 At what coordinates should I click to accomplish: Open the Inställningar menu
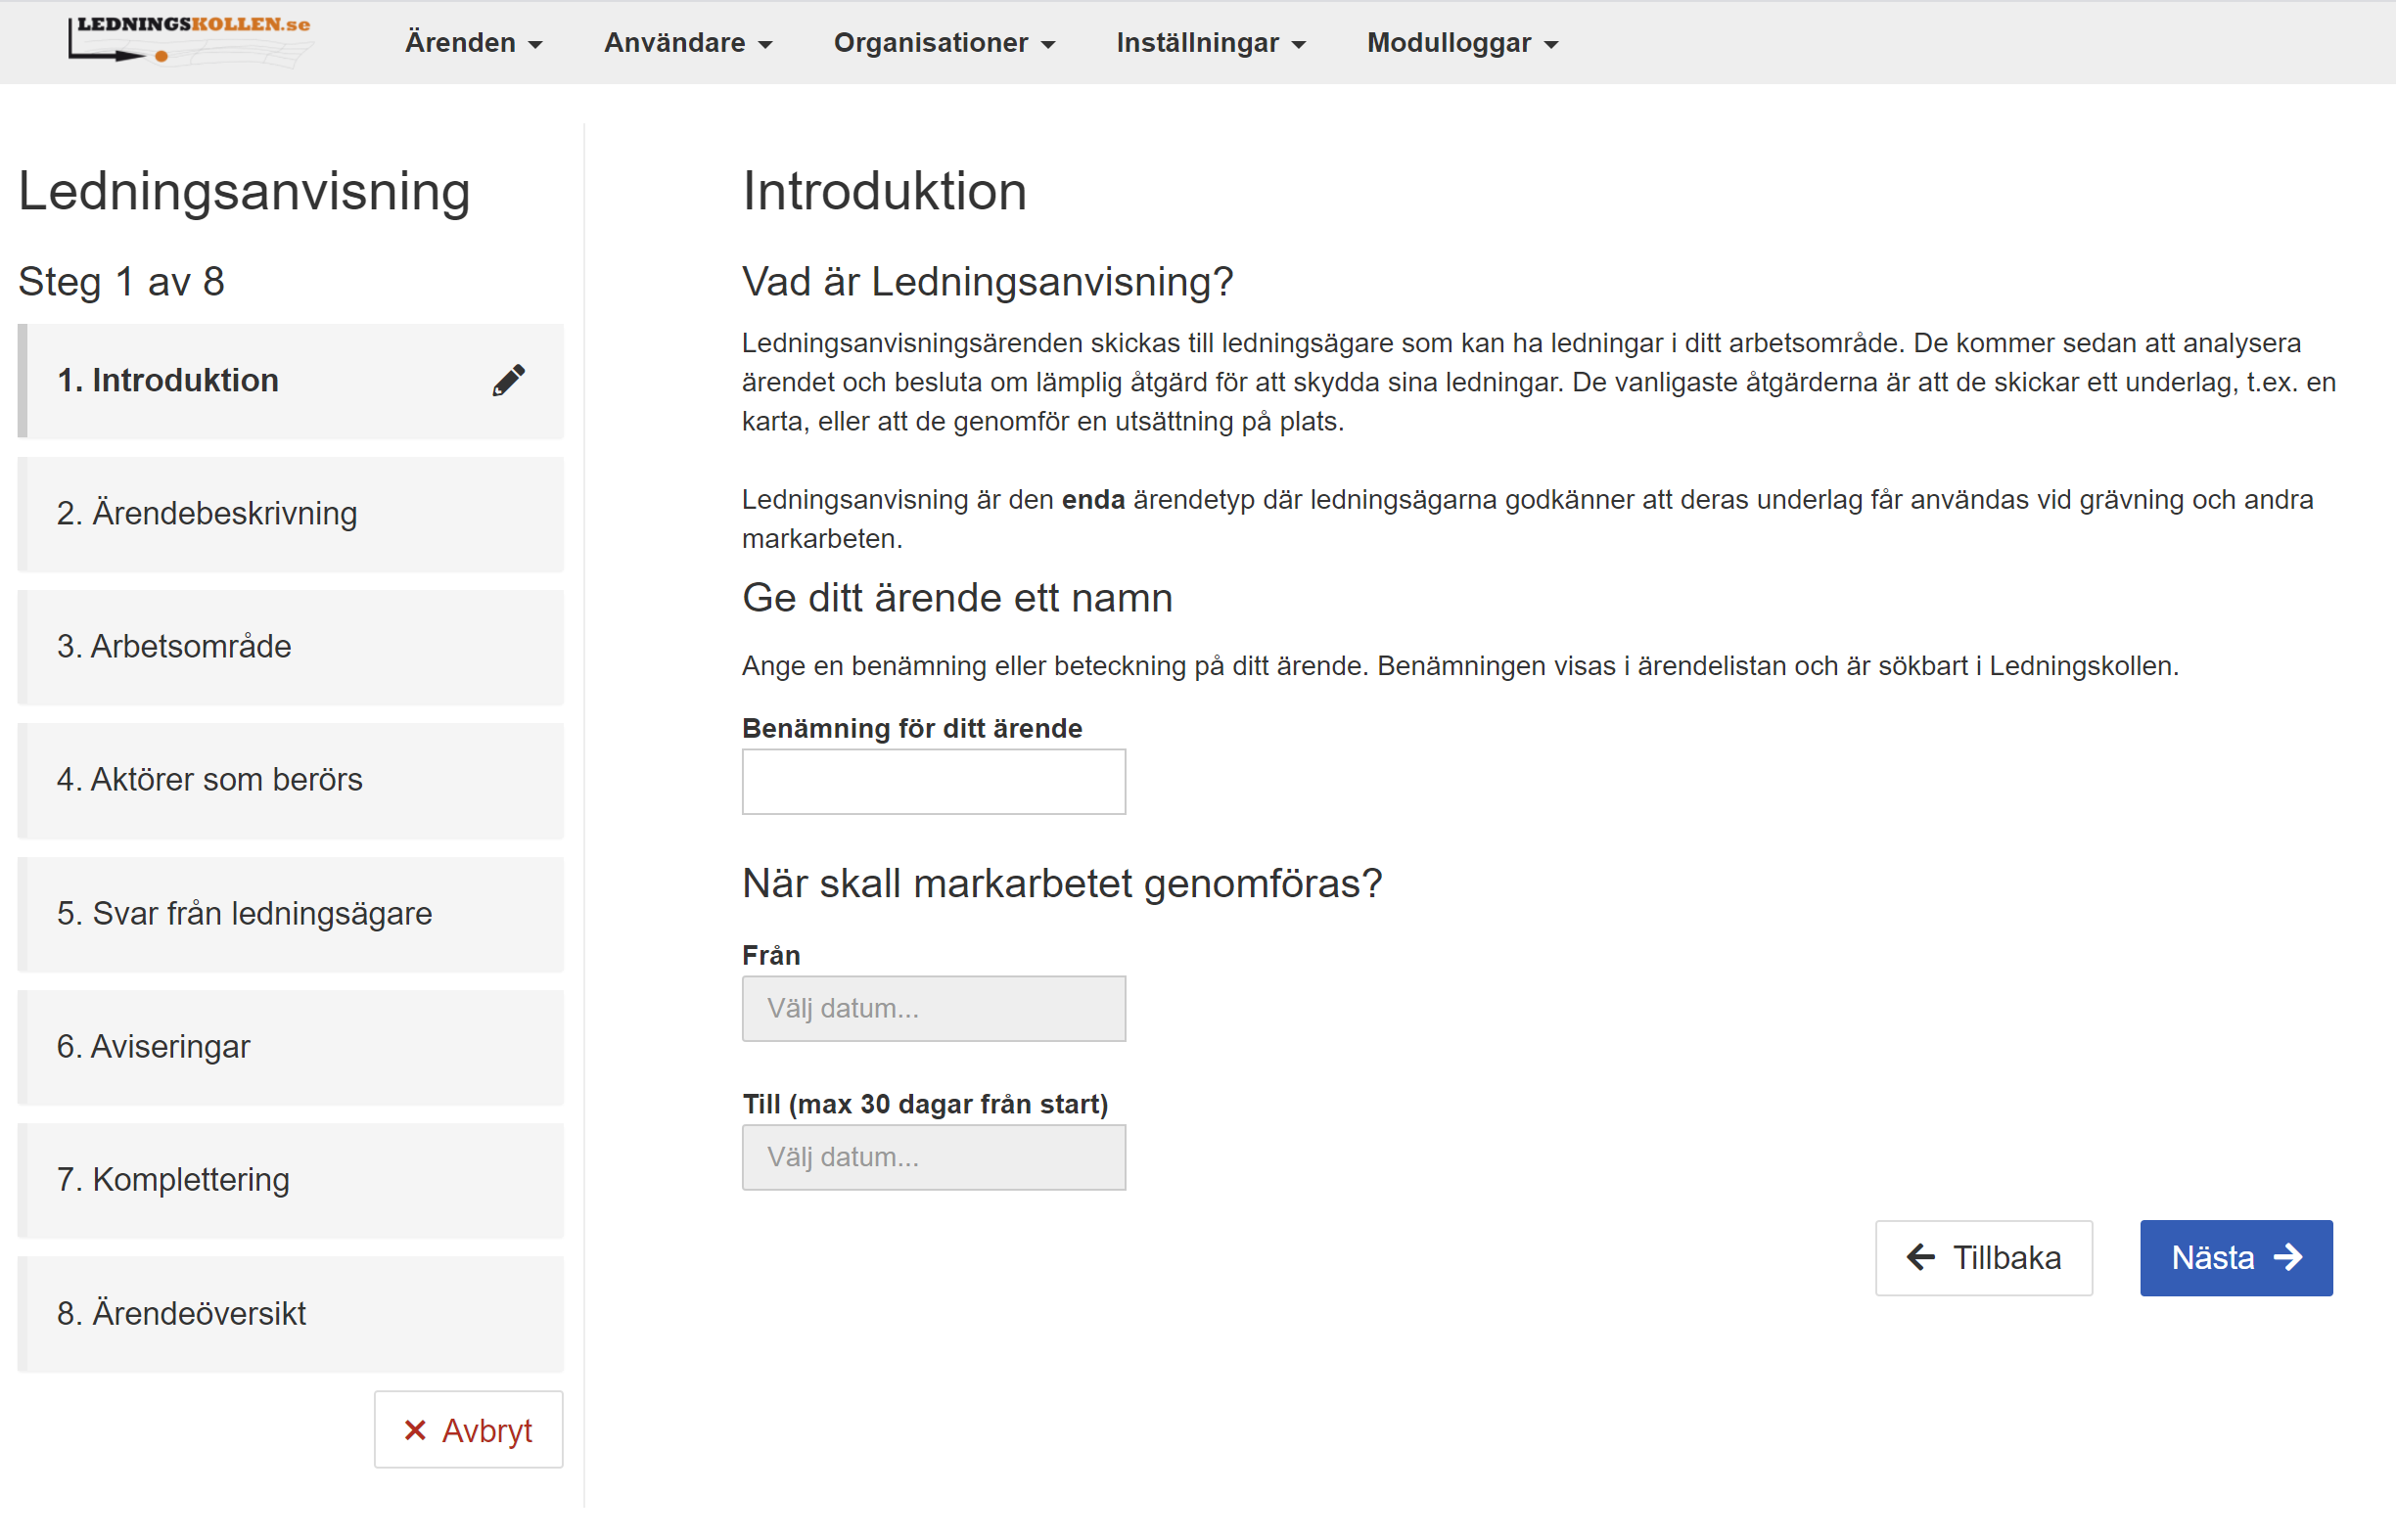[1210, 43]
